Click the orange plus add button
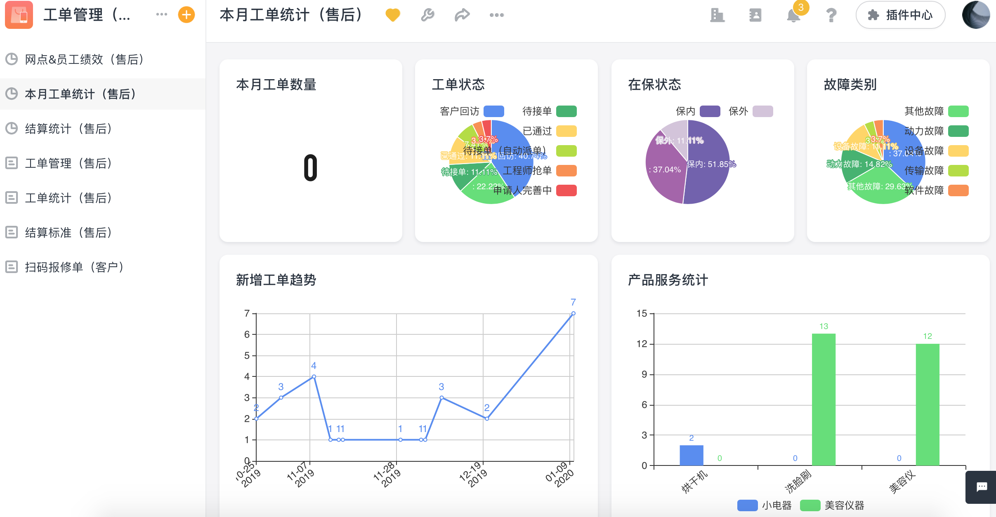The height and width of the screenshot is (517, 996). [x=186, y=15]
